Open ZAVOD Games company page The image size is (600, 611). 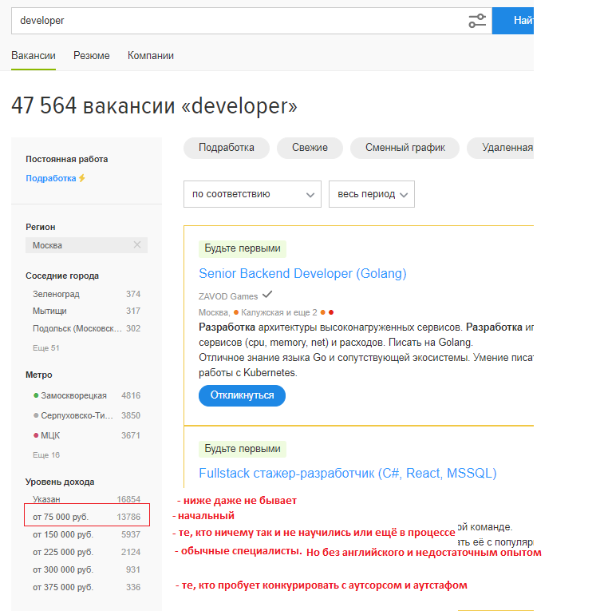pyautogui.click(x=228, y=296)
